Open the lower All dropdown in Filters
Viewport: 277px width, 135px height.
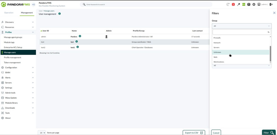point(242,66)
